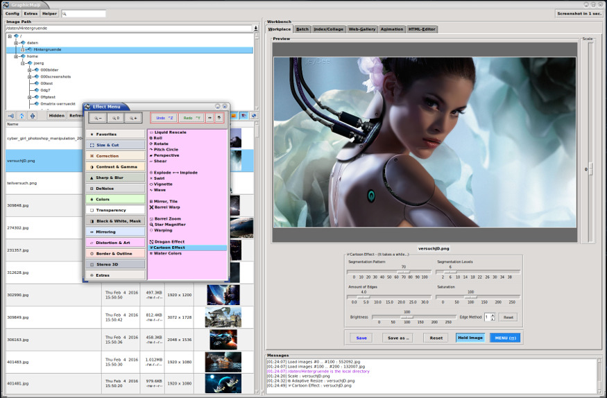Viewport: 607px width, 398px height.
Task: Open the Colors effect category
Action: (x=115, y=199)
